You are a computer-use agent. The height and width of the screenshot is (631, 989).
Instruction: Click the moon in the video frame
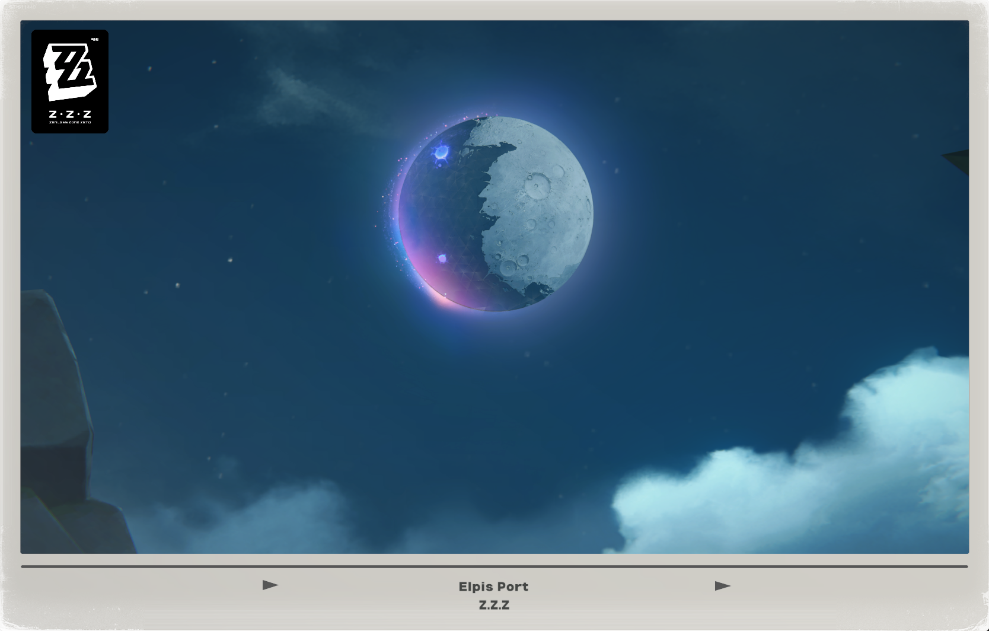pyautogui.click(x=496, y=213)
